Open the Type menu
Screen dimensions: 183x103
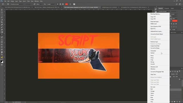pyautogui.click(x=20, y=1)
